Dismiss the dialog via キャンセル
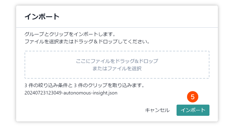Screen dimensions: 234x127 (x=157, y=110)
